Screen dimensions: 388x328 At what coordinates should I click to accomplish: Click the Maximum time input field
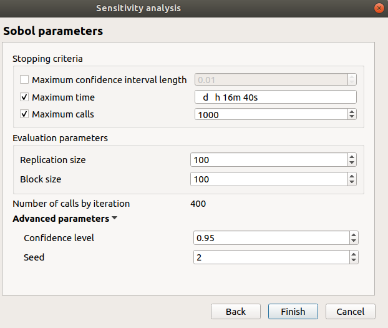(x=274, y=97)
